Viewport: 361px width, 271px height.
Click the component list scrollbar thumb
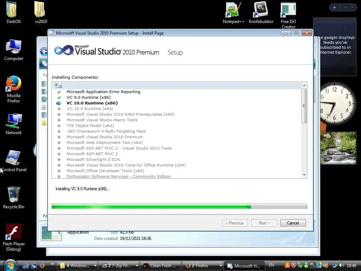(304, 106)
